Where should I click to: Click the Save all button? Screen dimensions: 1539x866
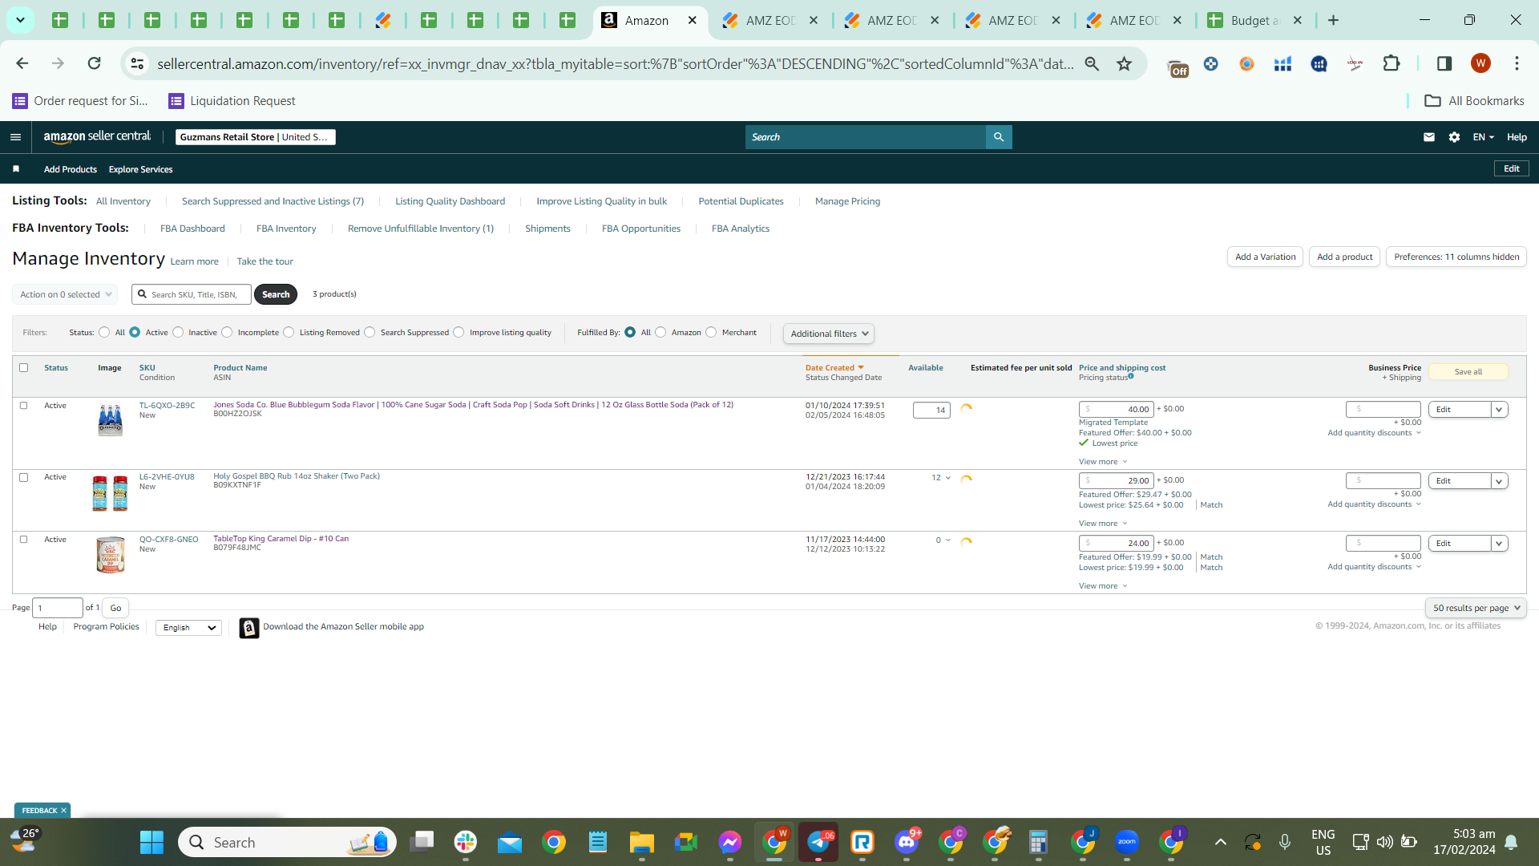point(1468,372)
